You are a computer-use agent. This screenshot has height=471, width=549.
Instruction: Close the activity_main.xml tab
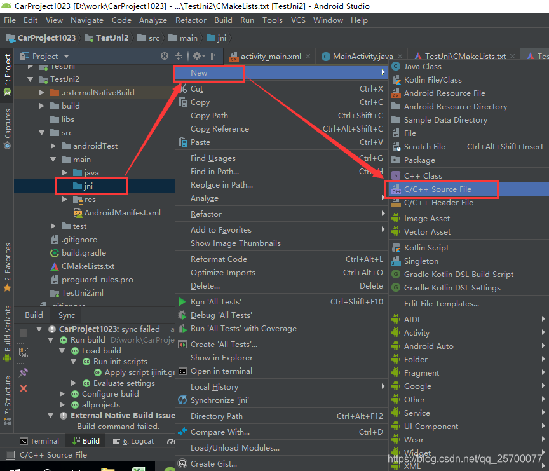[308, 57]
